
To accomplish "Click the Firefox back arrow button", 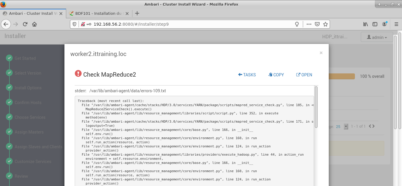I will pos(6,24).
